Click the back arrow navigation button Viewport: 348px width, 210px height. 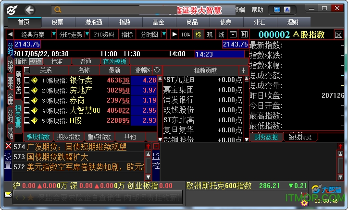point(29,10)
